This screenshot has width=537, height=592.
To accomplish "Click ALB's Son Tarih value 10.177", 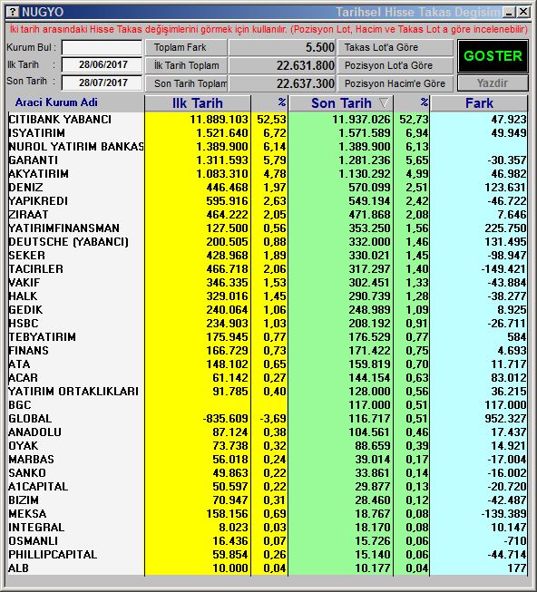I will click(x=372, y=568).
